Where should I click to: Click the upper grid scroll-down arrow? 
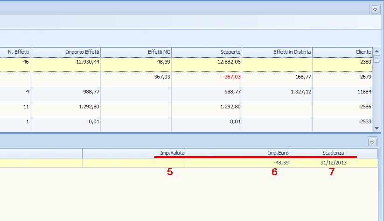(x=377, y=128)
